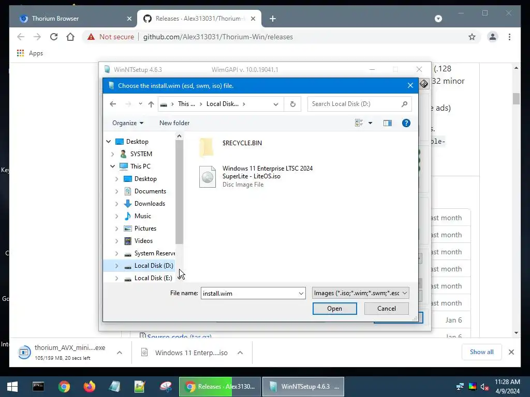Select Videos in navigation tree
Image resolution: width=530 pixels, height=397 pixels.
pyautogui.click(x=143, y=241)
